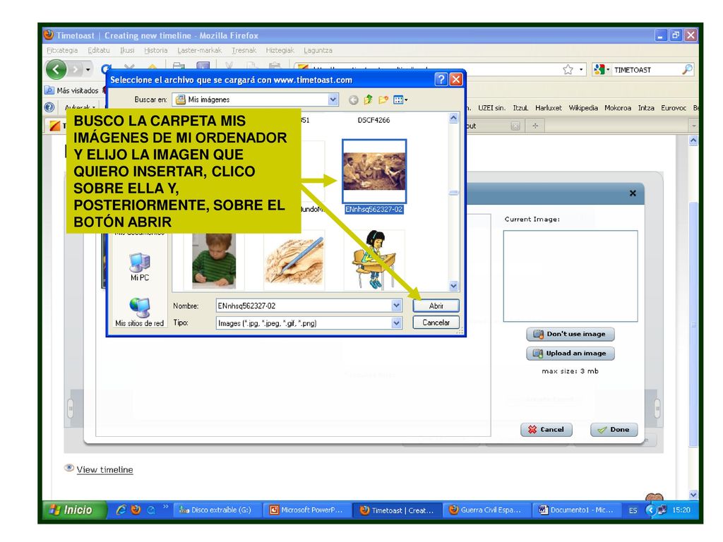Switch to Documento1 Word taskbar button

576,510
